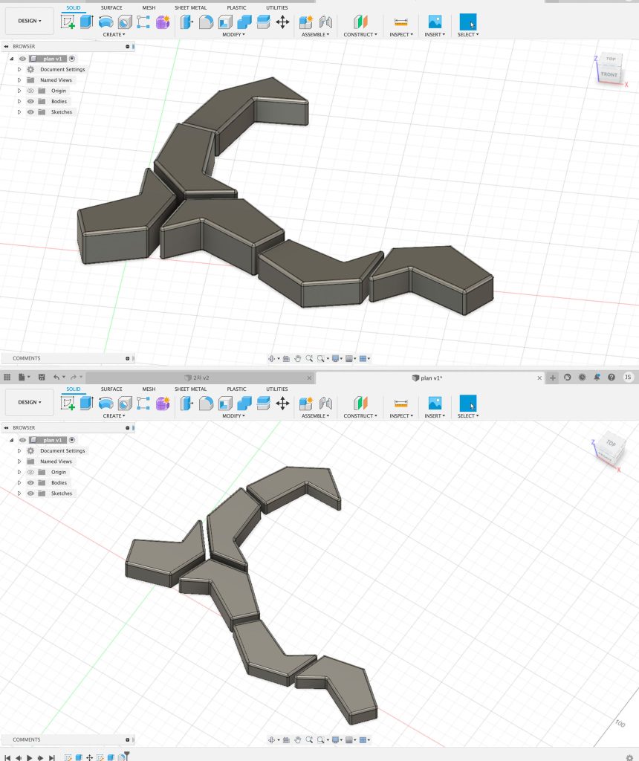Image resolution: width=639 pixels, height=761 pixels.
Task: Choose Extrude tool in lower window toolbar
Action: (x=86, y=404)
